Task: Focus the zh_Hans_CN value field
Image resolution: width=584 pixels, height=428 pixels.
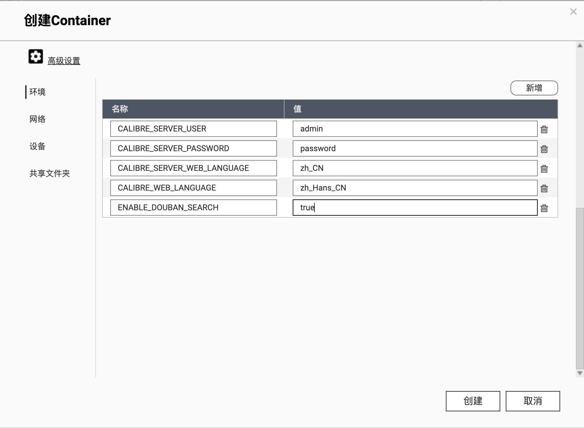Action: 415,188
